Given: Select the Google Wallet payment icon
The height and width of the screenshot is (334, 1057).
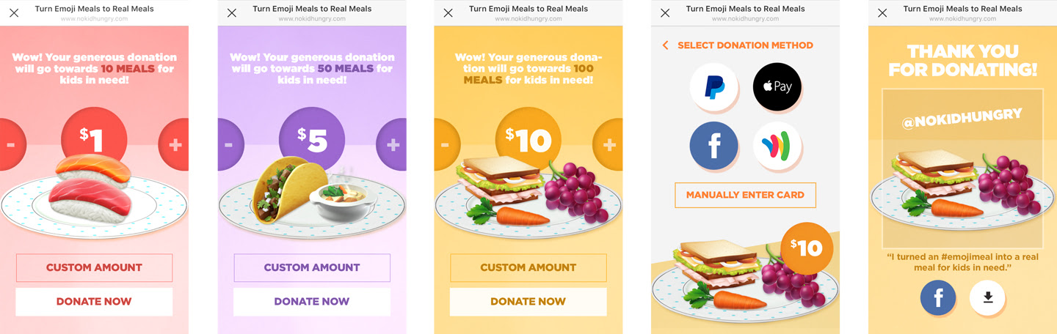Looking at the screenshot, I should (777, 146).
